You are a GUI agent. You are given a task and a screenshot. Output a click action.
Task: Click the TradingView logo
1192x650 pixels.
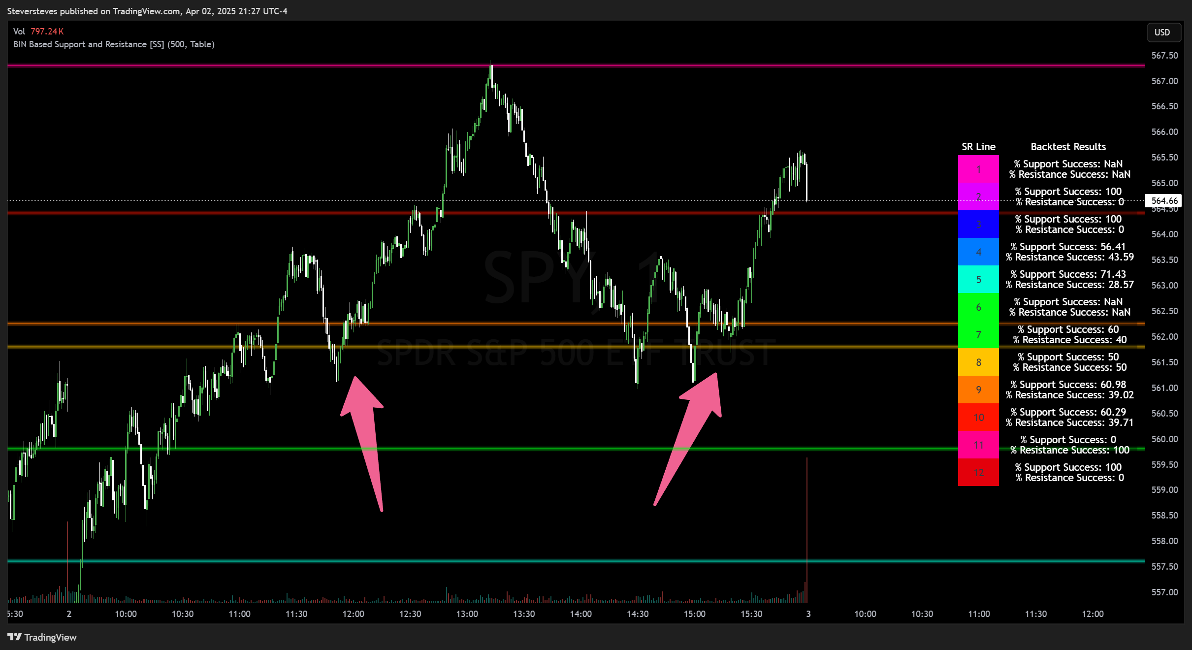(42, 637)
